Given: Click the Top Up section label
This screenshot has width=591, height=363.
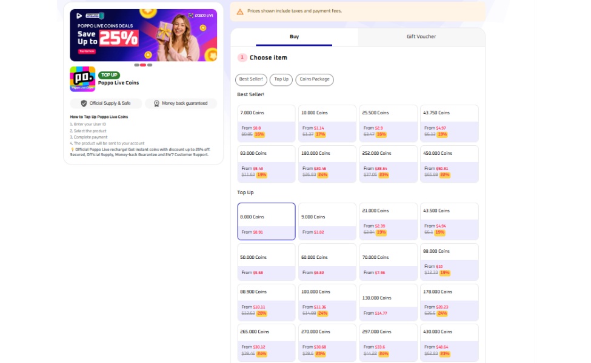Looking at the screenshot, I should [x=245, y=192].
